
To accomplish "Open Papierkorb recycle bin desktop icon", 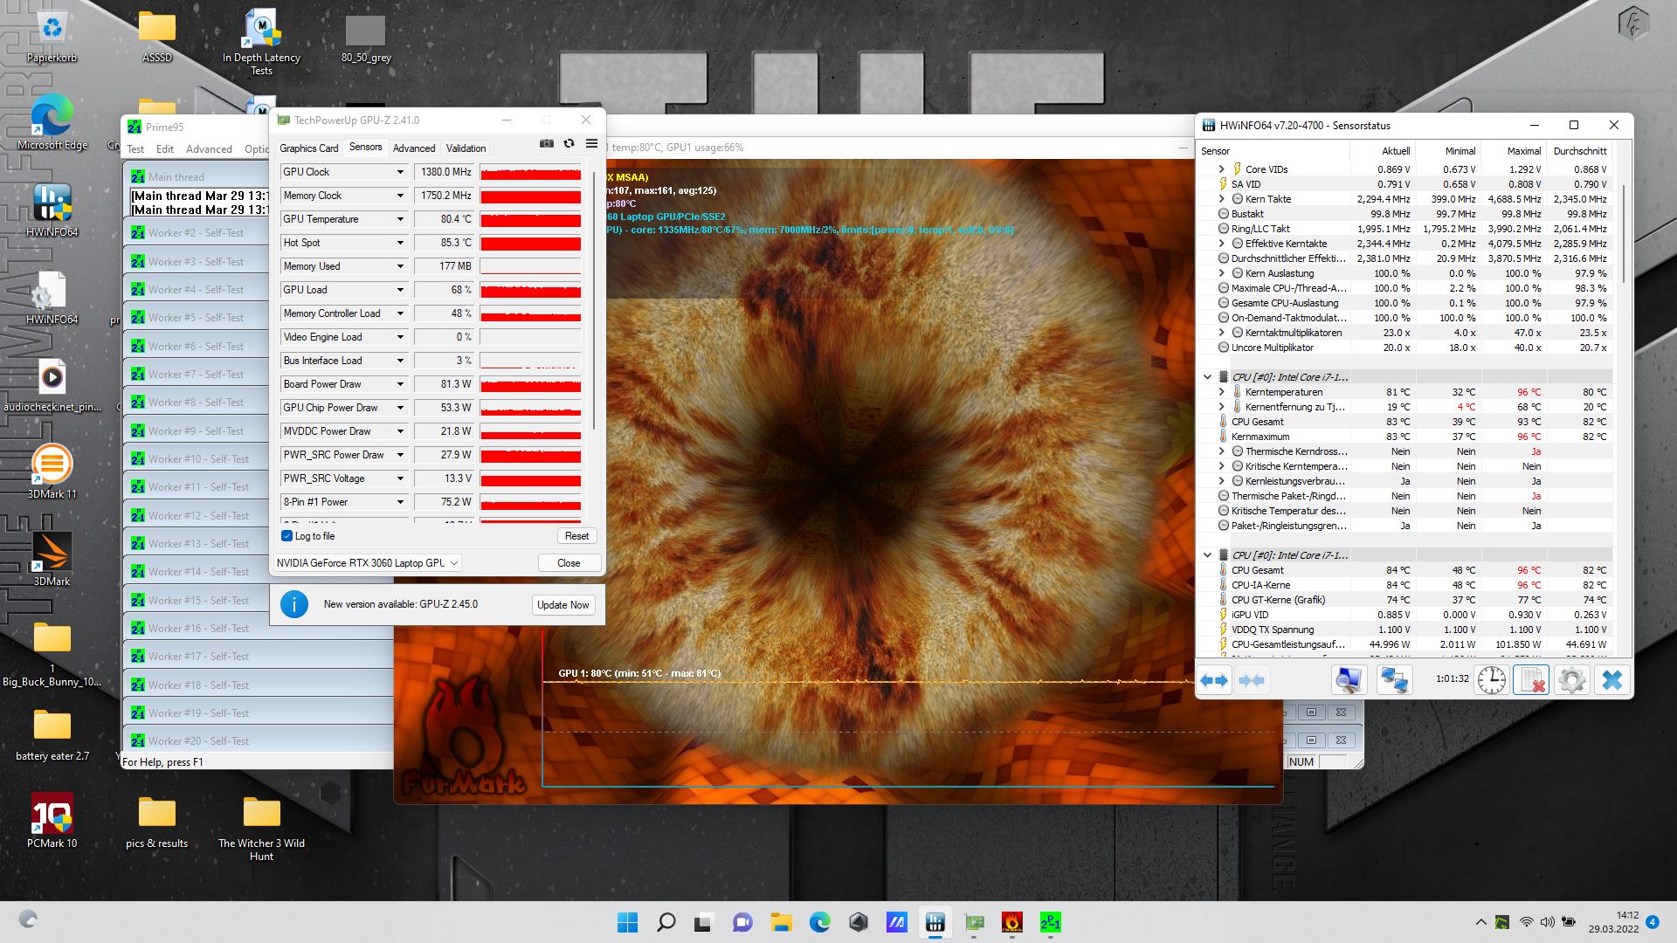I will [52, 37].
